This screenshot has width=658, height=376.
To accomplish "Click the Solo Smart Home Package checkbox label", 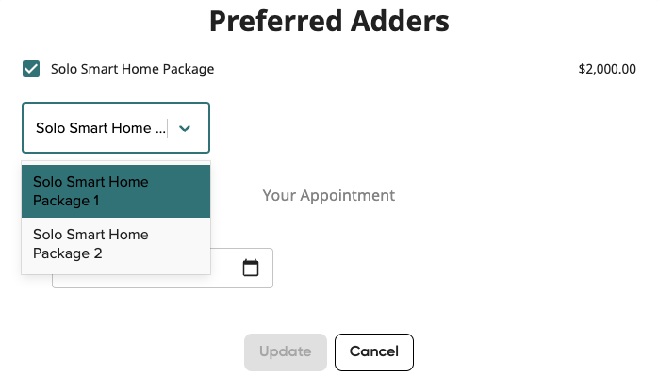I will coord(132,69).
